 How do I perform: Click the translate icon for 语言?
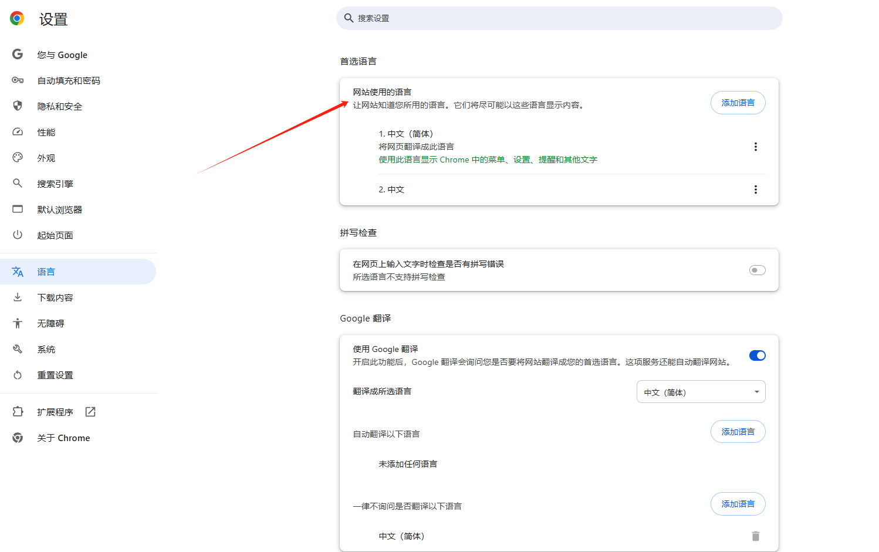click(18, 272)
